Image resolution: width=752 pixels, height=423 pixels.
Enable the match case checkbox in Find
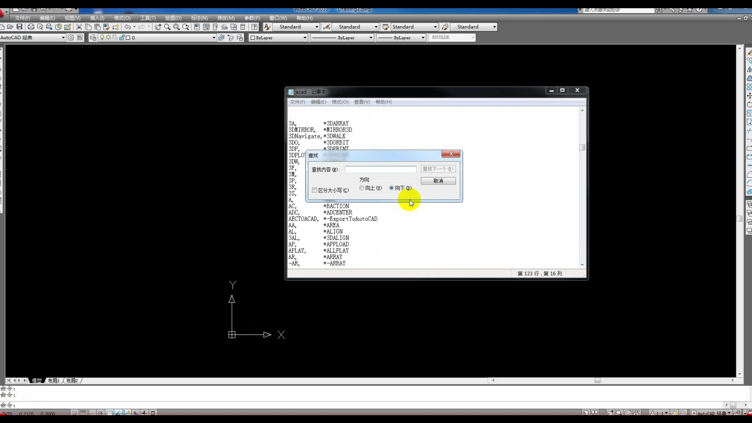(315, 190)
